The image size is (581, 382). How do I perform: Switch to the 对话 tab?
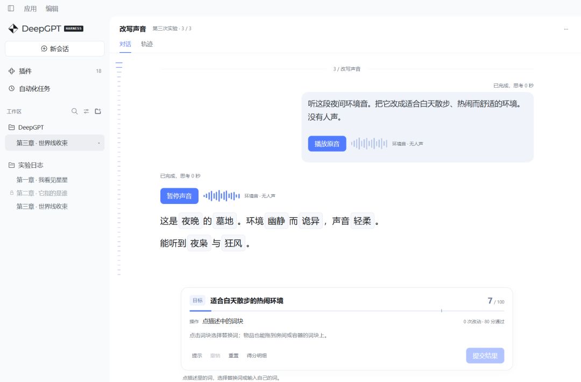[125, 44]
